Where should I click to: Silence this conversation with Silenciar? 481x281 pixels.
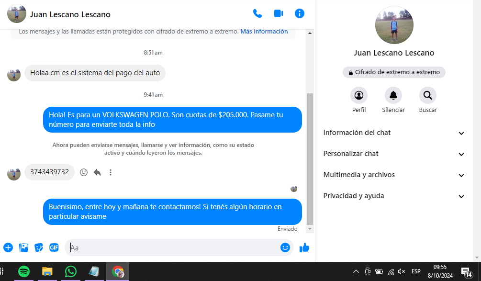(x=393, y=95)
